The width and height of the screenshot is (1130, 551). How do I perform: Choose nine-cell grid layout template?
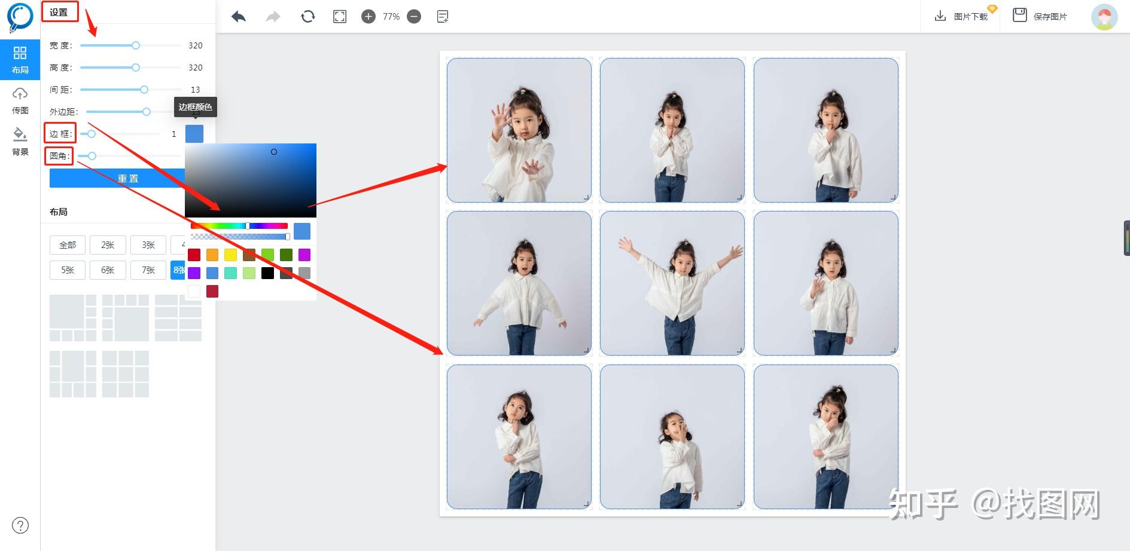pos(126,374)
